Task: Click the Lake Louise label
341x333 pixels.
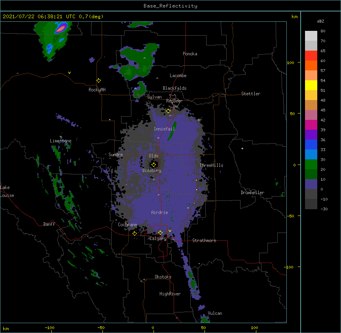Action: click(7, 191)
